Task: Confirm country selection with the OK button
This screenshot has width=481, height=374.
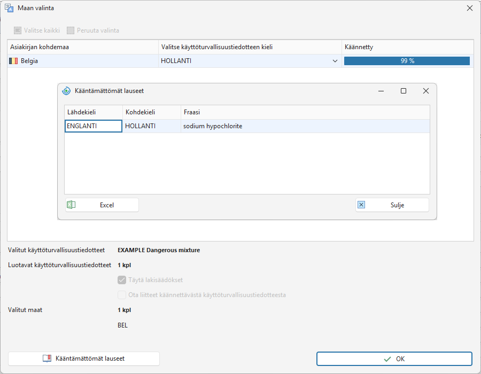Action: [x=394, y=359]
